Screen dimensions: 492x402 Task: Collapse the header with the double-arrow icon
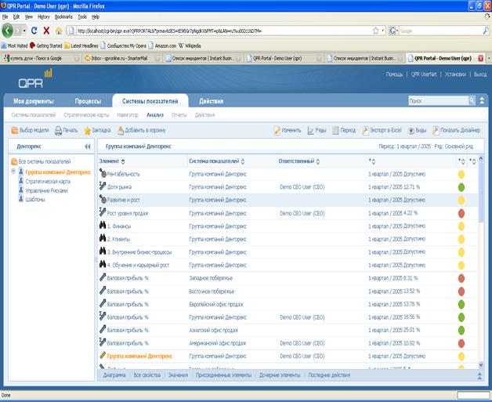pyautogui.click(x=482, y=100)
